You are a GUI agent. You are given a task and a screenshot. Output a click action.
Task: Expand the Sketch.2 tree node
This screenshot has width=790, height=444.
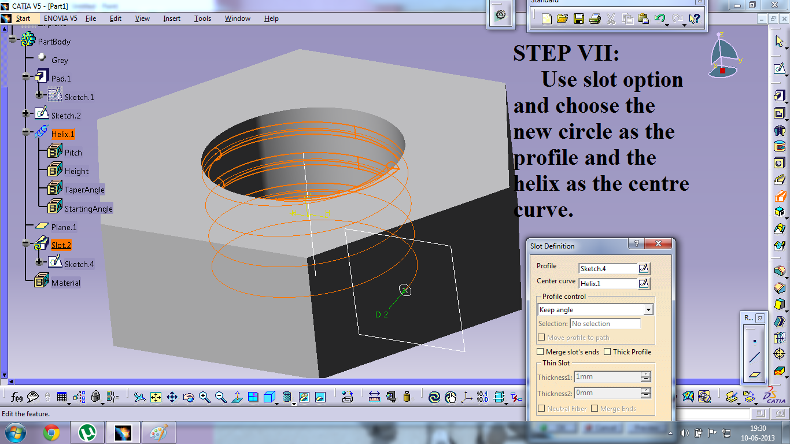point(26,113)
